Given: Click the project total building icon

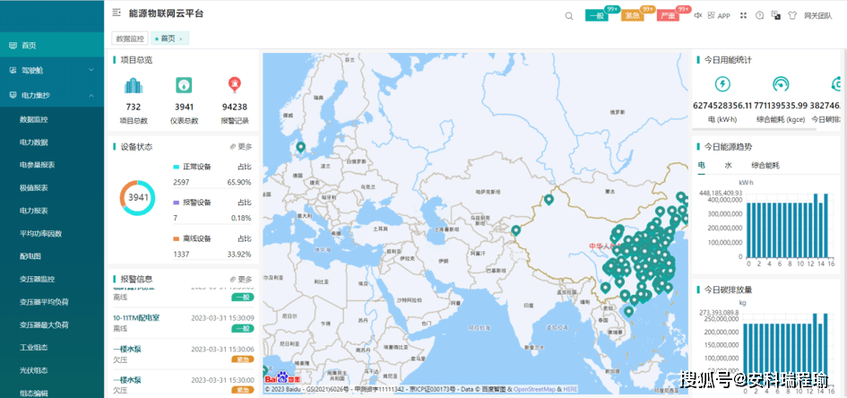Looking at the screenshot, I should 134,85.
